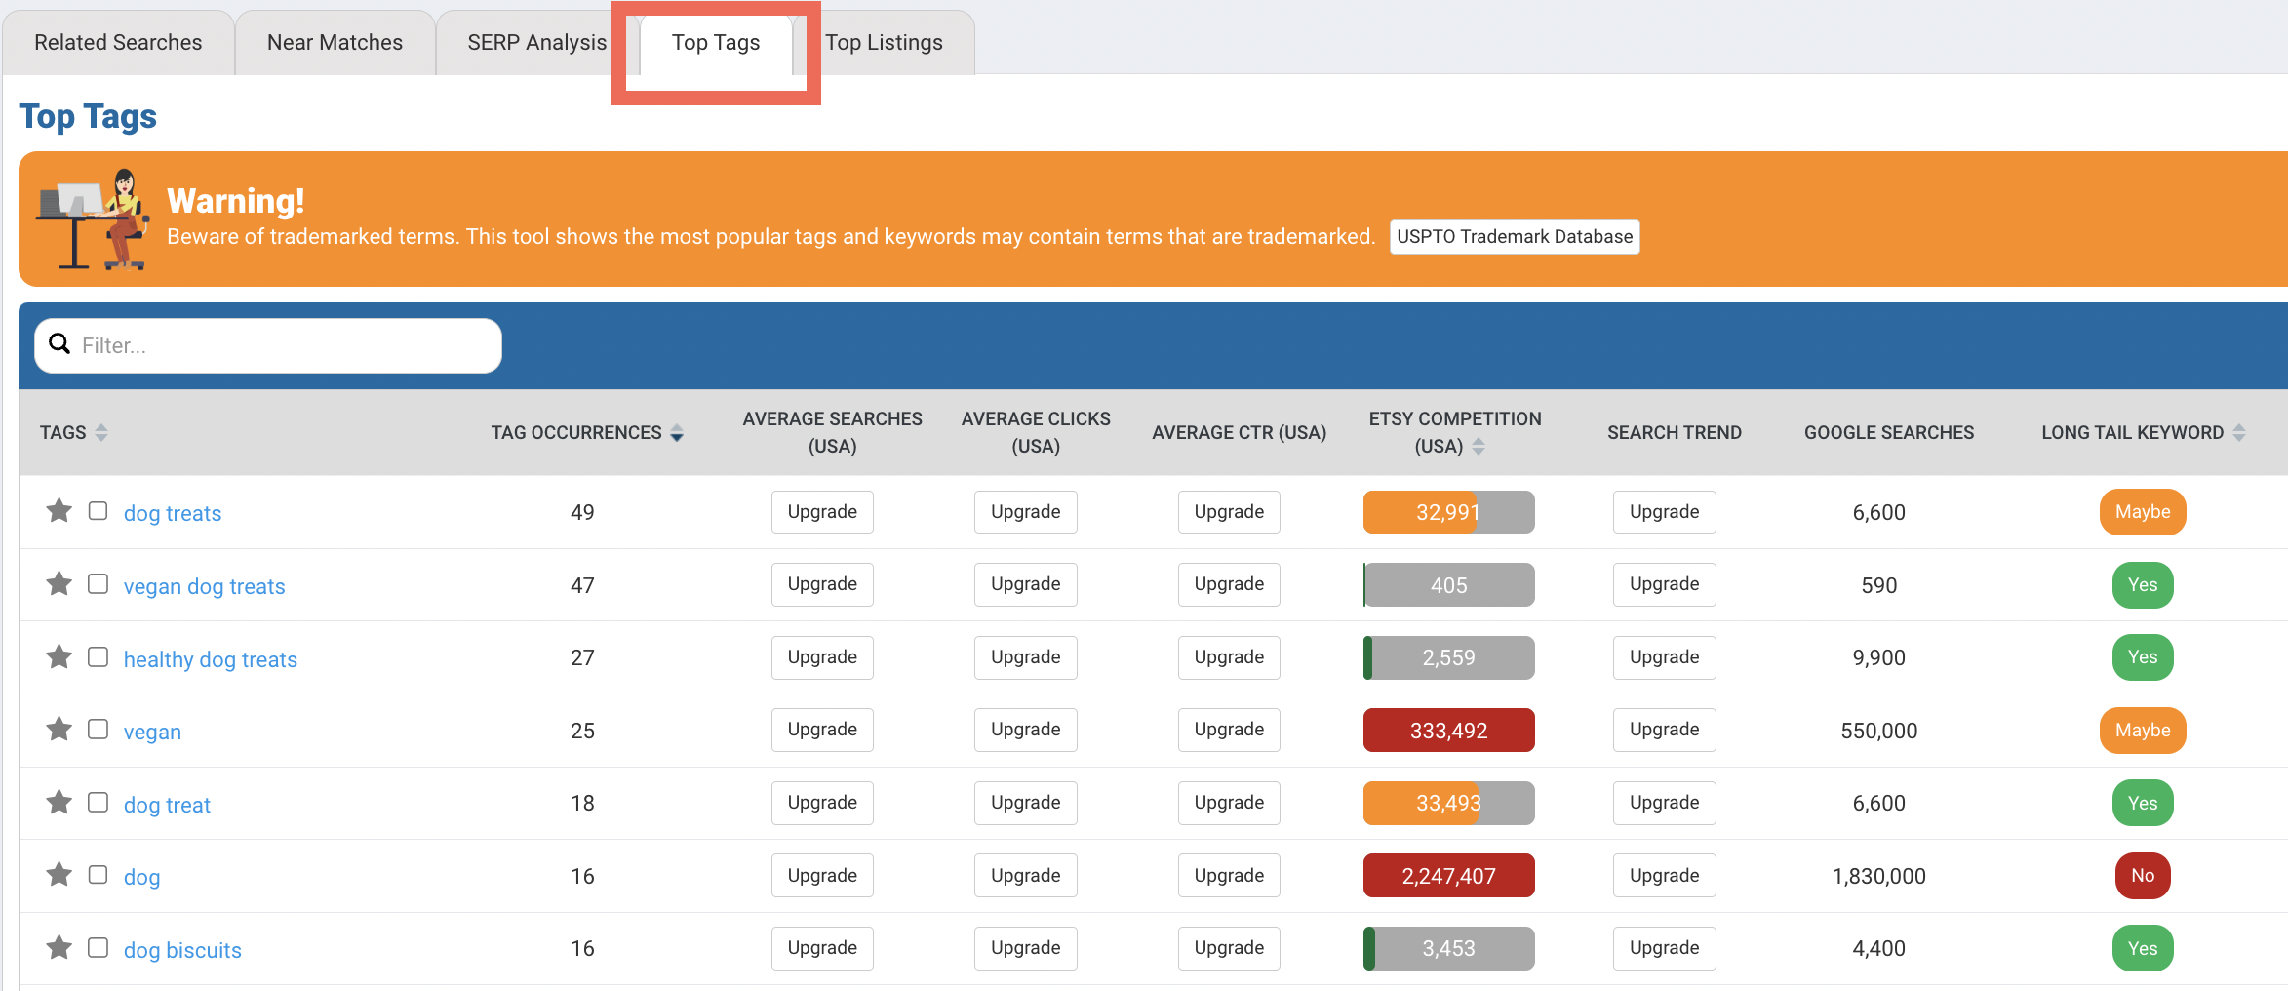The image size is (2288, 991).
Task: Click the 2,247,407 competition bar
Action: (1448, 876)
